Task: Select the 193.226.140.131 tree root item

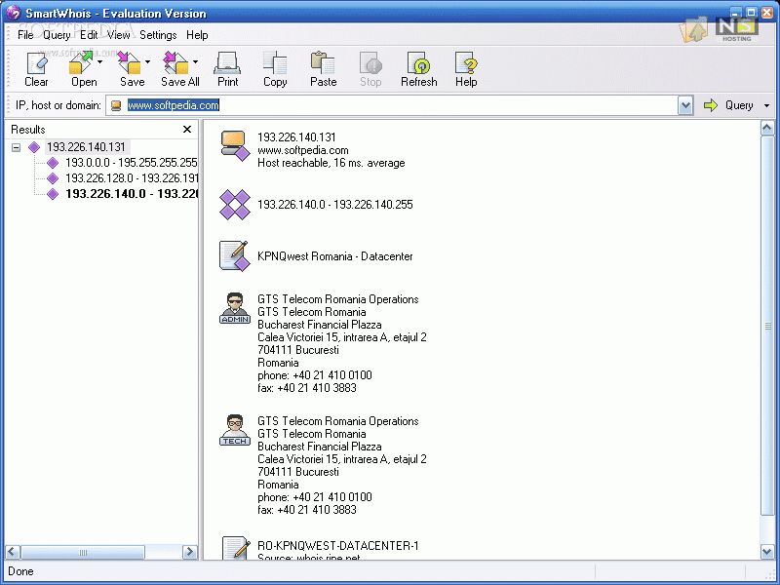Action: [x=86, y=147]
